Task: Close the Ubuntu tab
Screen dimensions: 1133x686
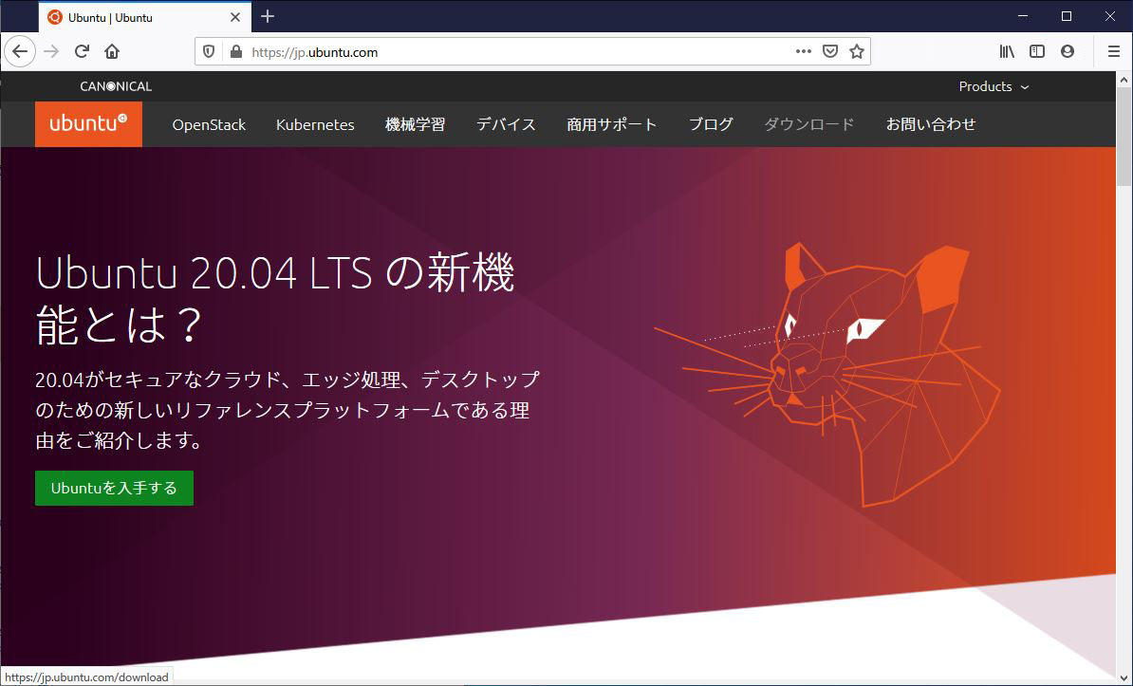Action: click(234, 17)
